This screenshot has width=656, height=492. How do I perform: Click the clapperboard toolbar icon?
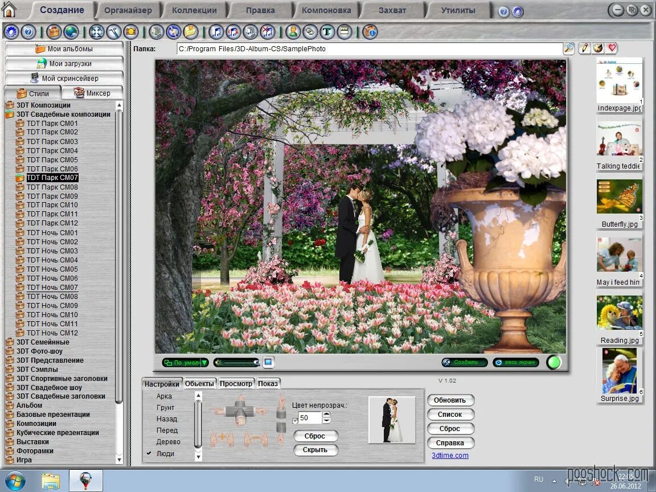pyautogui.click(x=345, y=31)
